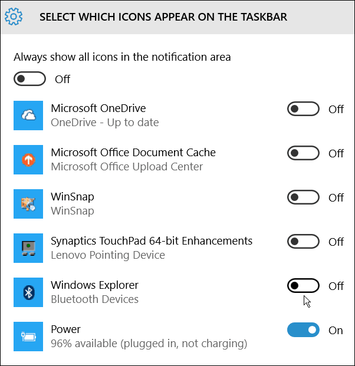Click the Microsoft OneDrive cloud icon

pos(28,116)
